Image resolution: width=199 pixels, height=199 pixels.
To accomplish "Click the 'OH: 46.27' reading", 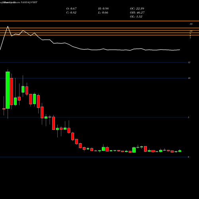I will coord(137,13).
